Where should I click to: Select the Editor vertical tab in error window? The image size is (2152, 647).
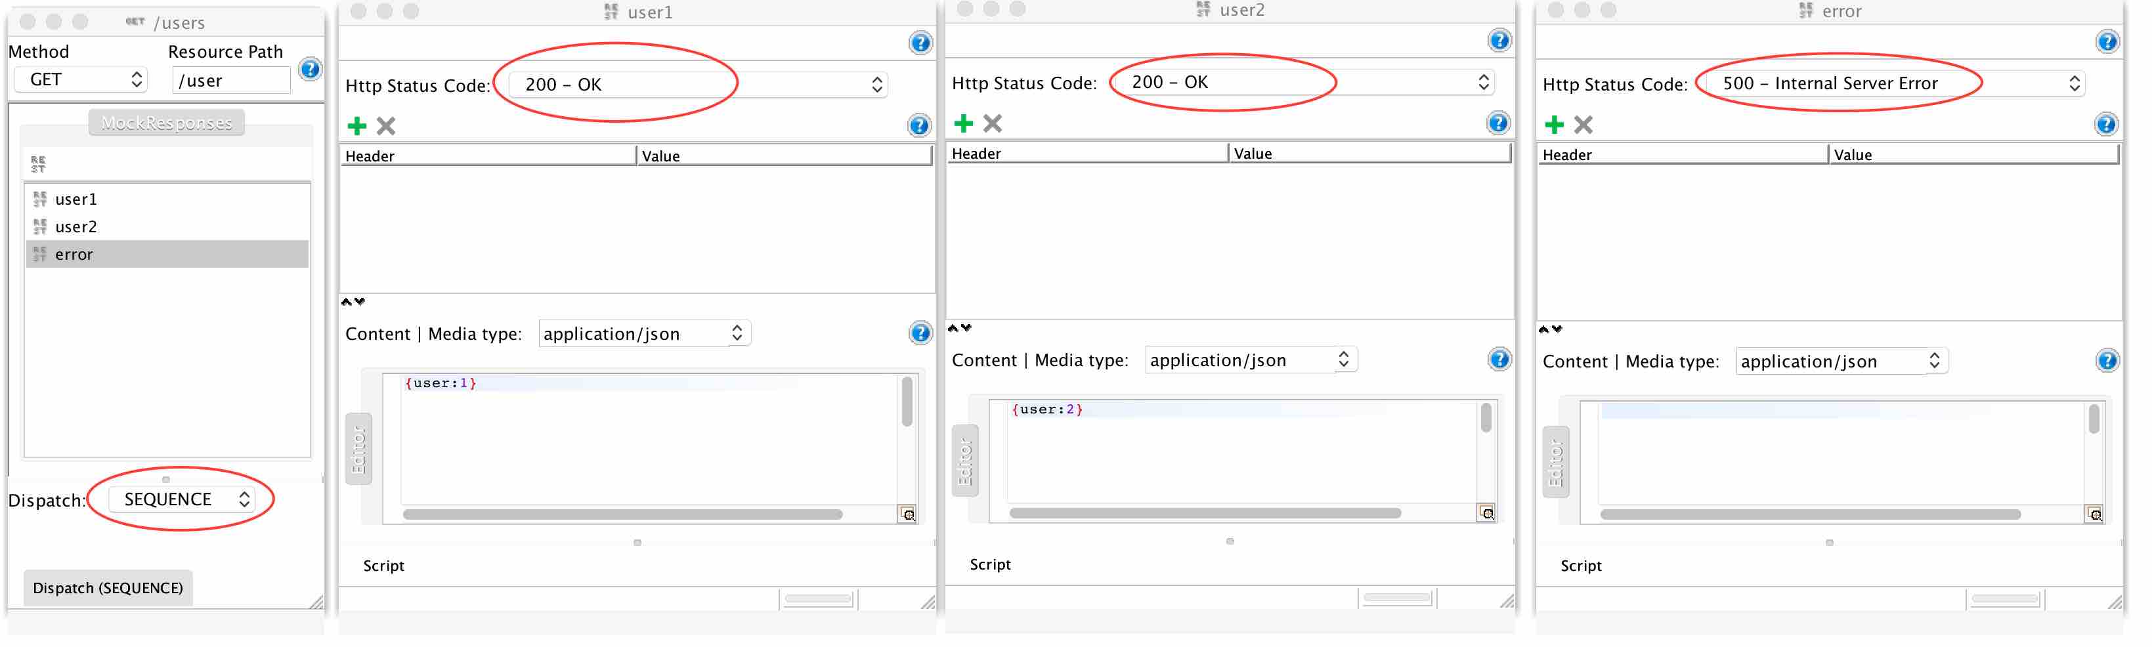[1555, 463]
